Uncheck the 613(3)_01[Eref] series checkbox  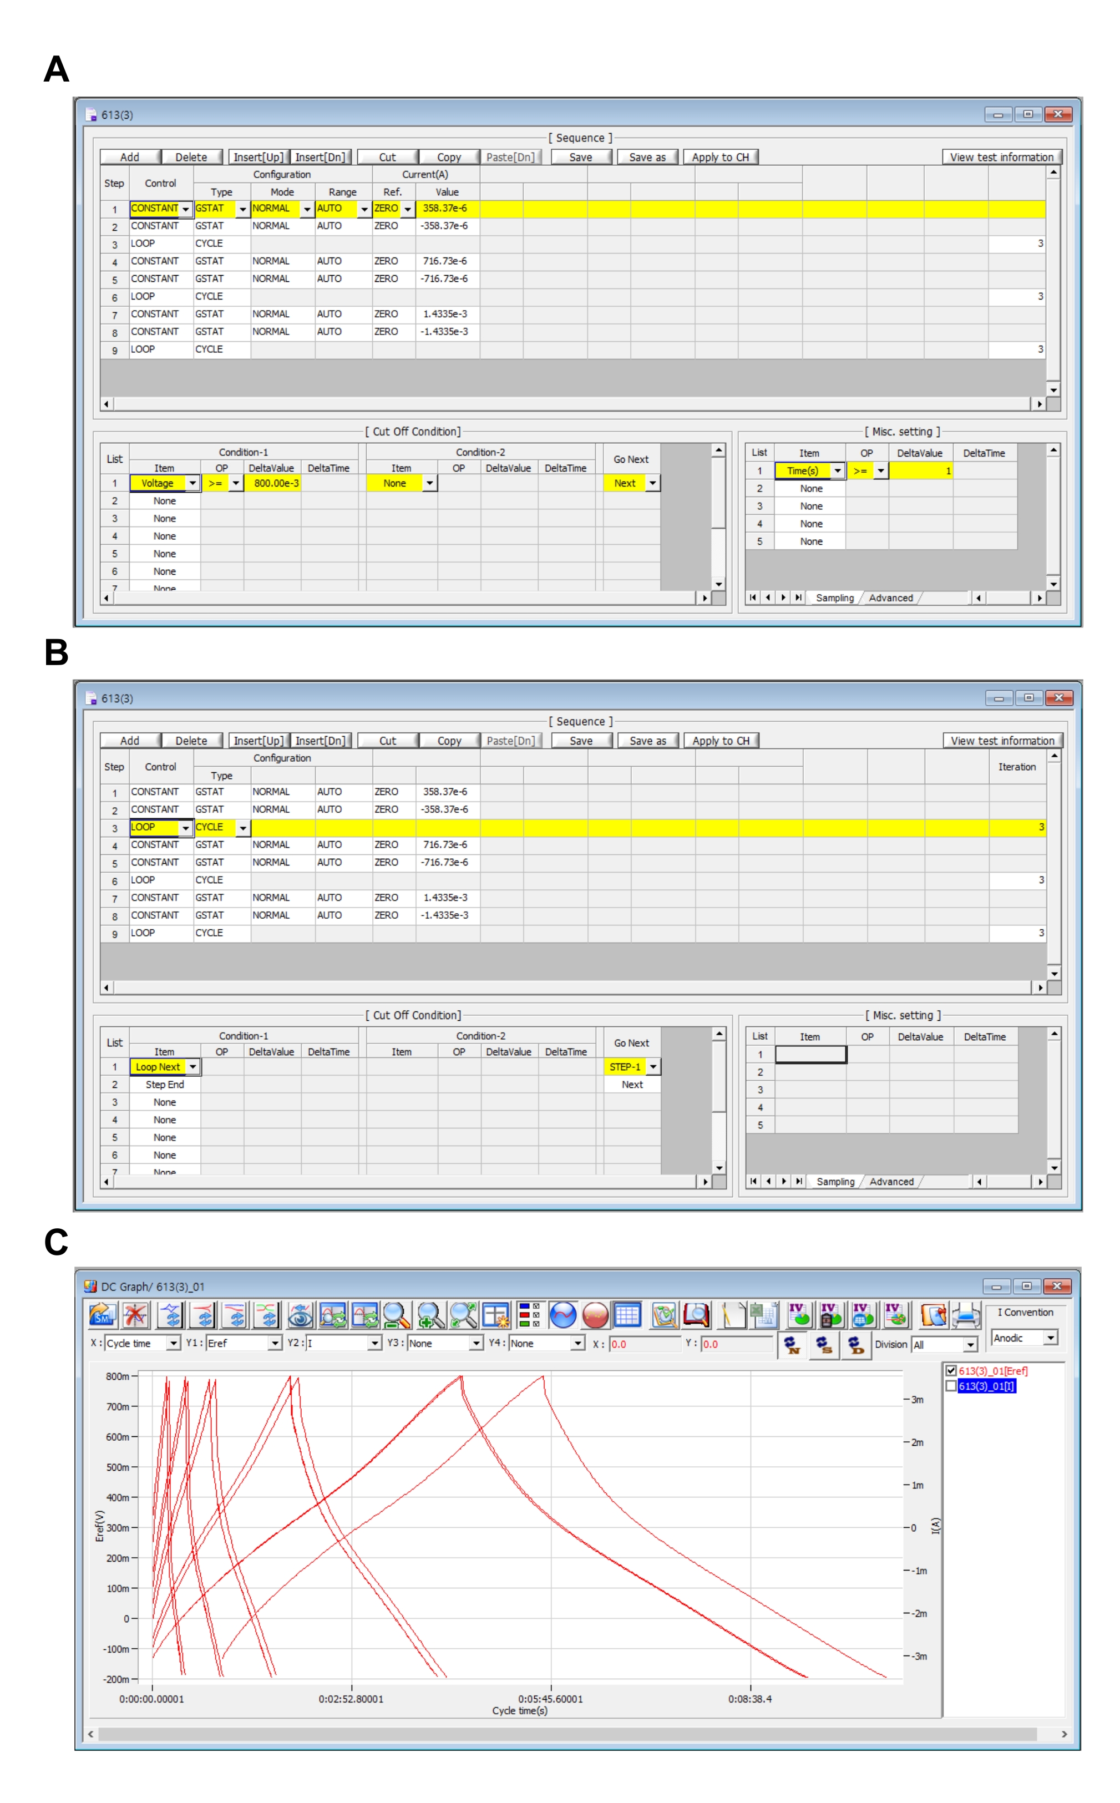(951, 1370)
